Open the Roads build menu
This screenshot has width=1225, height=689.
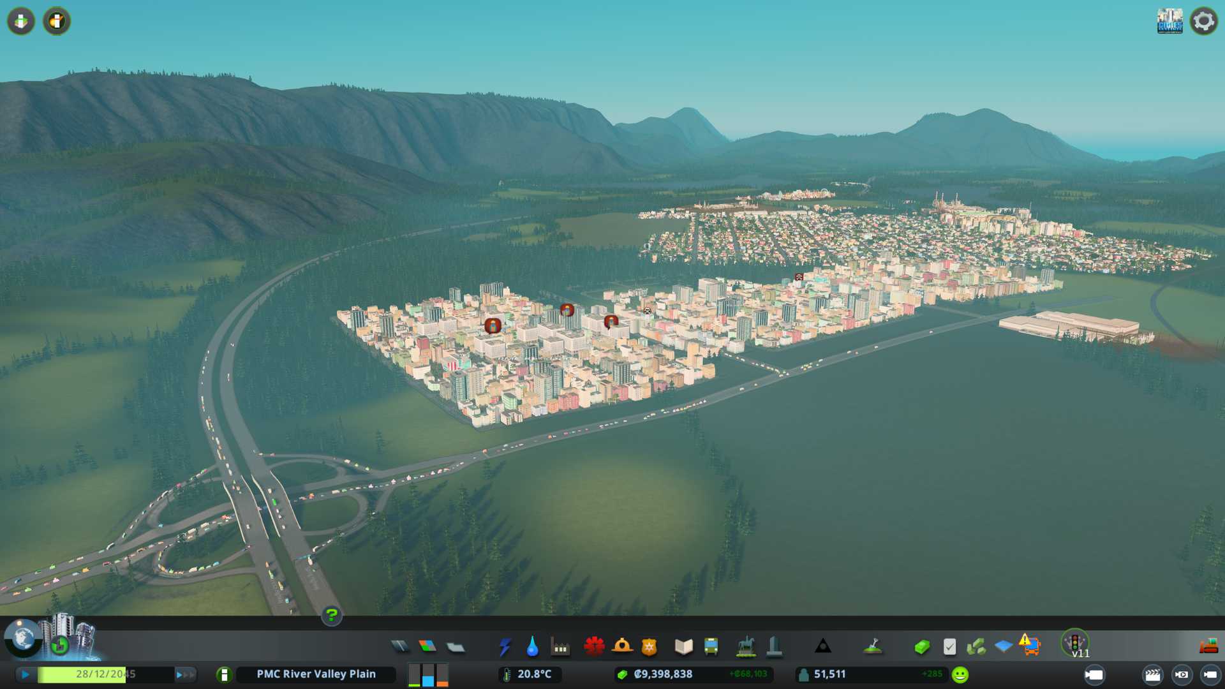[400, 647]
